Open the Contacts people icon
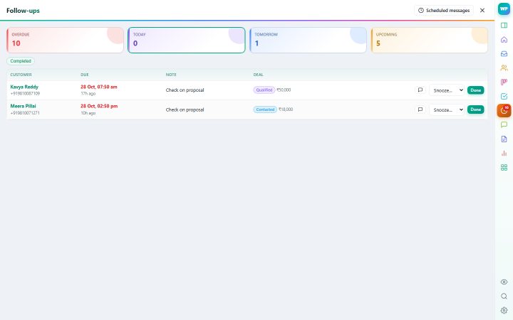The height and width of the screenshot is (320, 513). [x=504, y=68]
